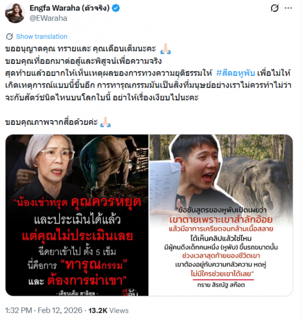This screenshot has height=319, width=302.
Task: Click the Grok icon beside the more menu
Action: (274, 8)
